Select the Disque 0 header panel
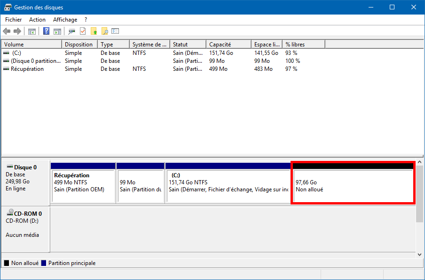The width and height of the screenshot is (425, 280). coord(25,183)
